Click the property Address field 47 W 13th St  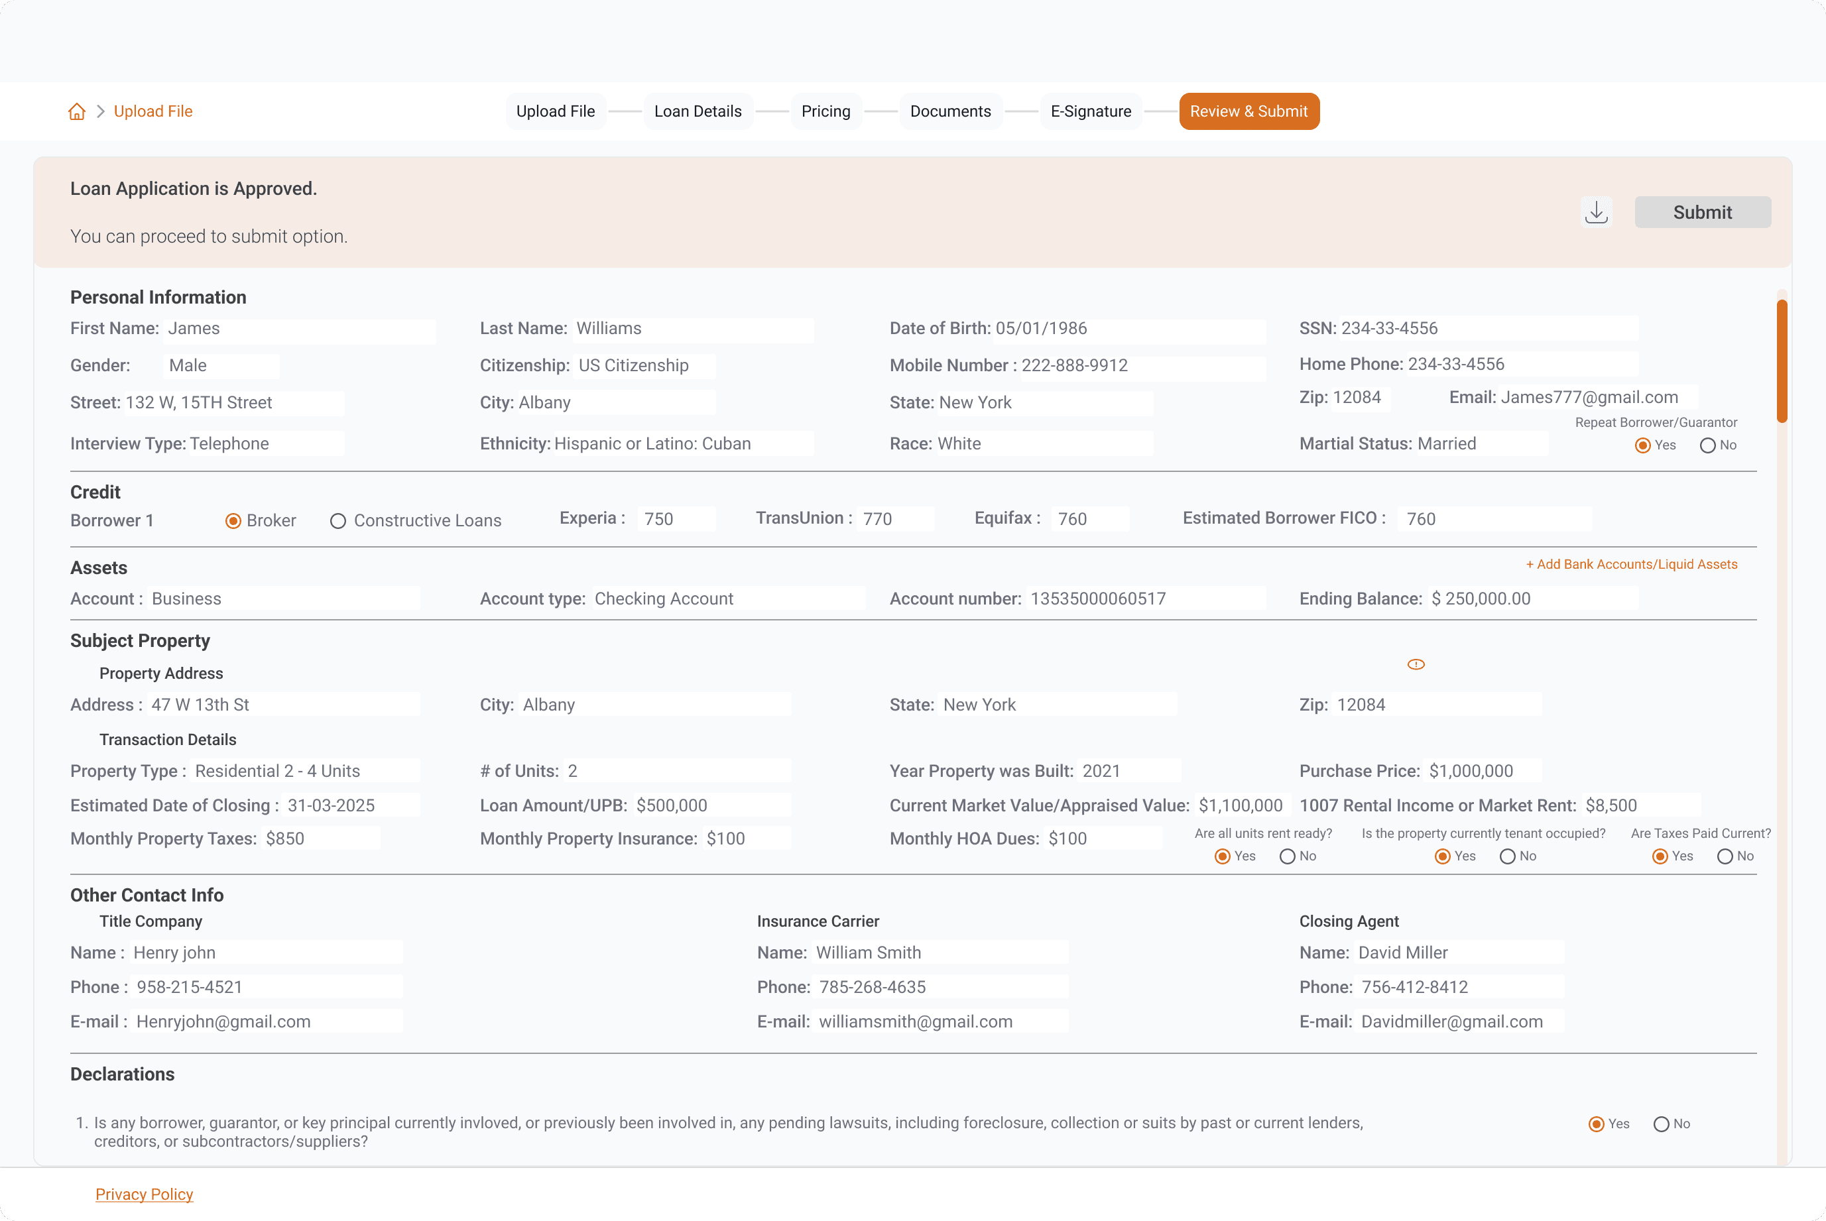(283, 705)
